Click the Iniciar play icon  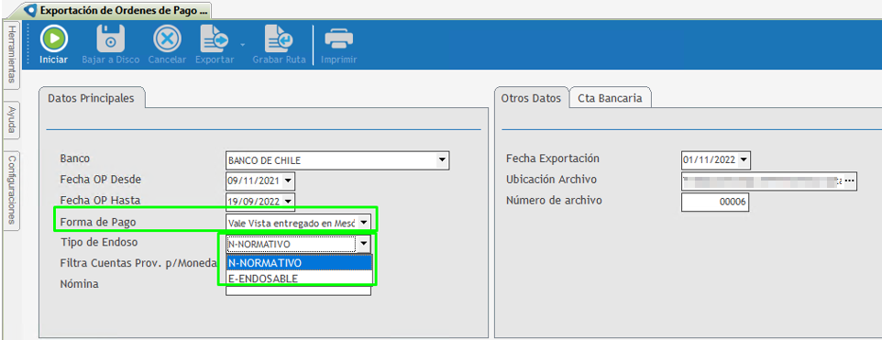coord(53,39)
